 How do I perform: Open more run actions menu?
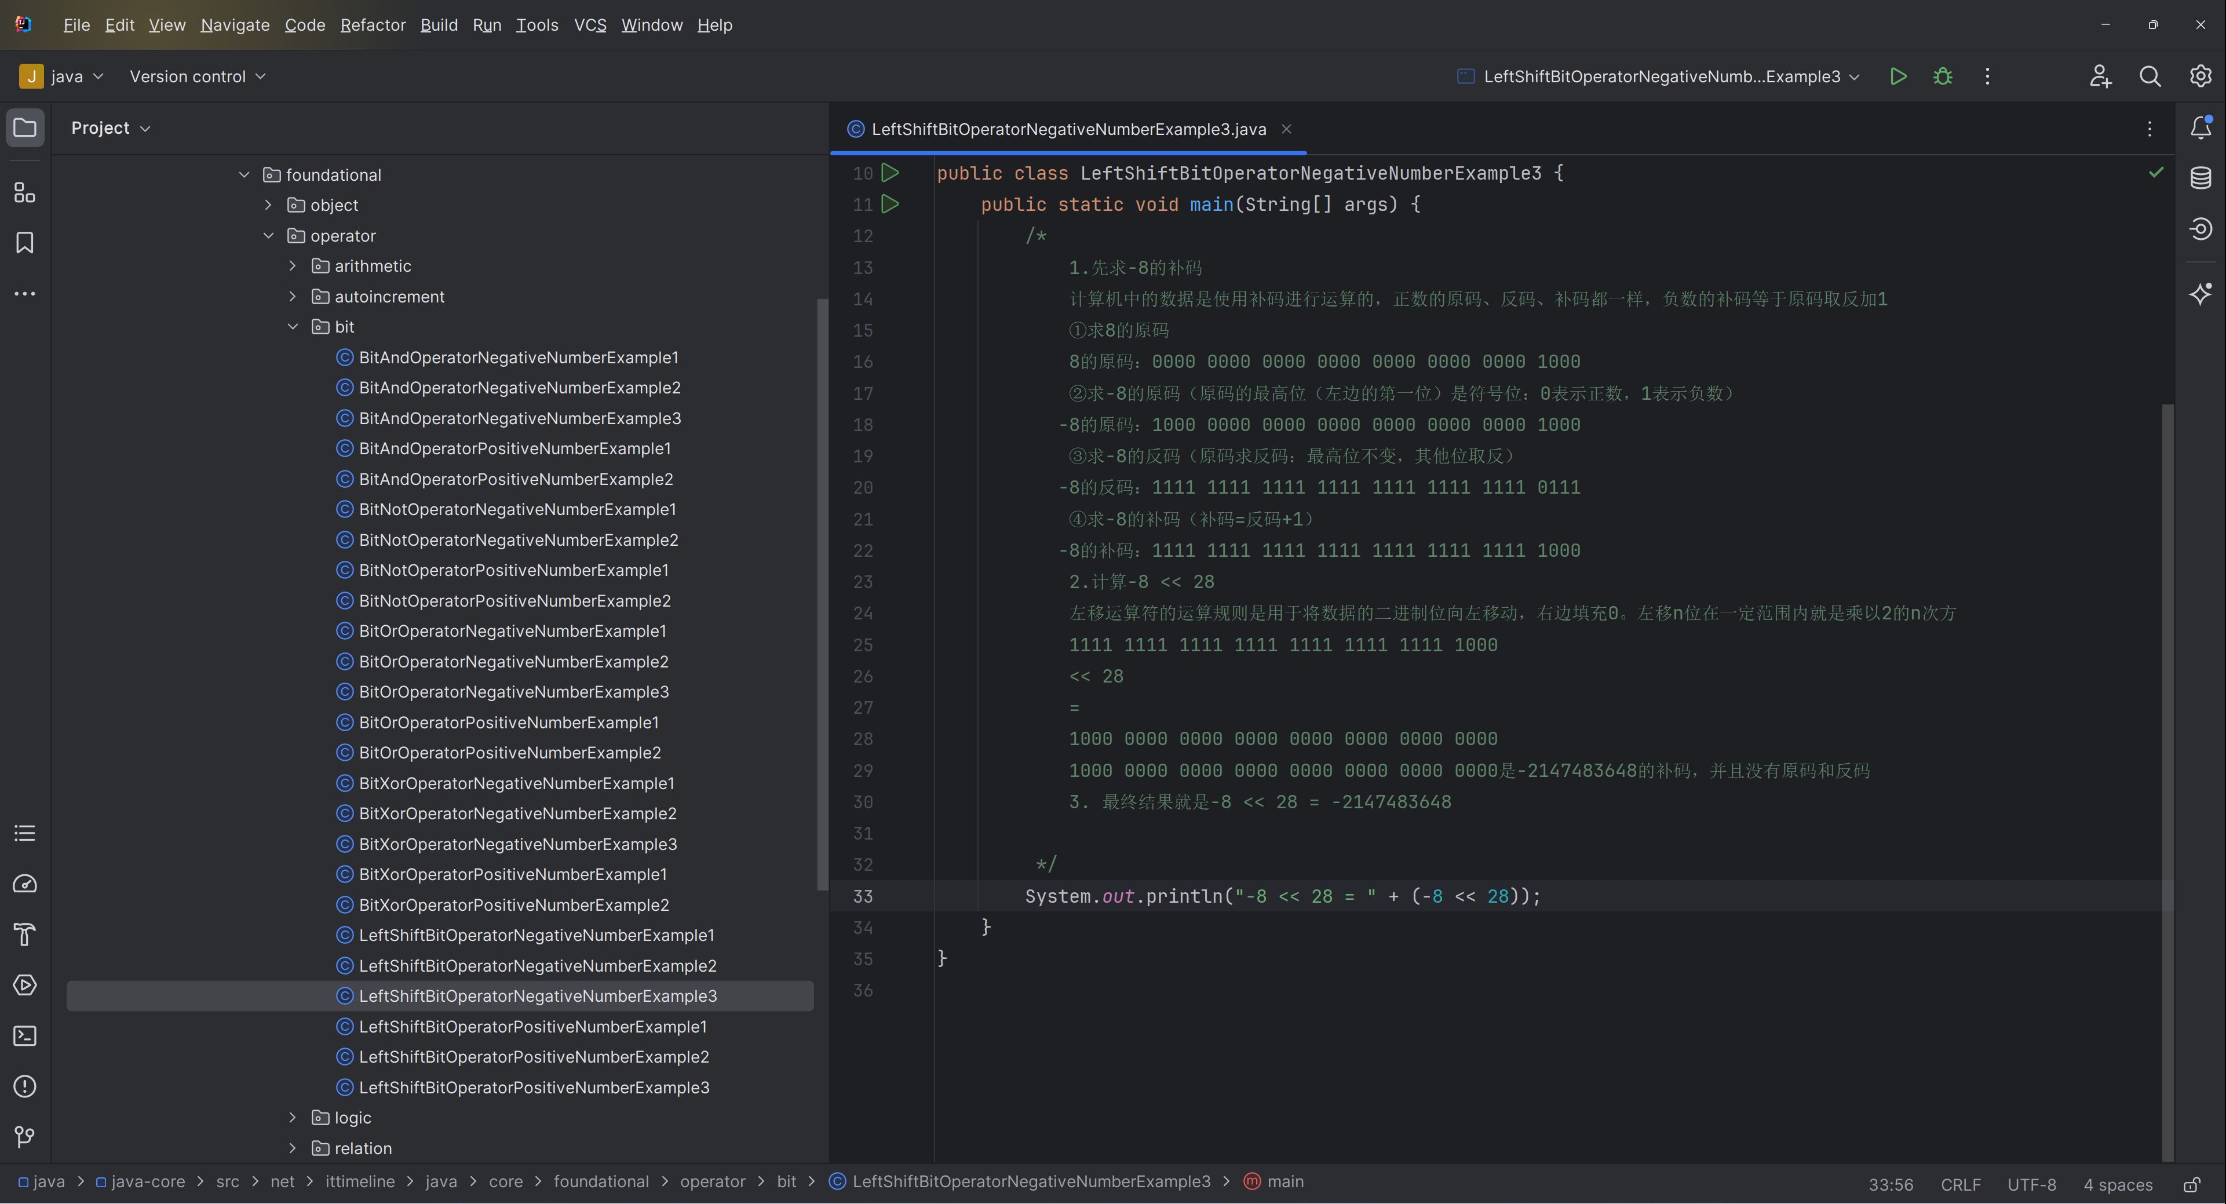pyautogui.click(x=1987, y=76)
